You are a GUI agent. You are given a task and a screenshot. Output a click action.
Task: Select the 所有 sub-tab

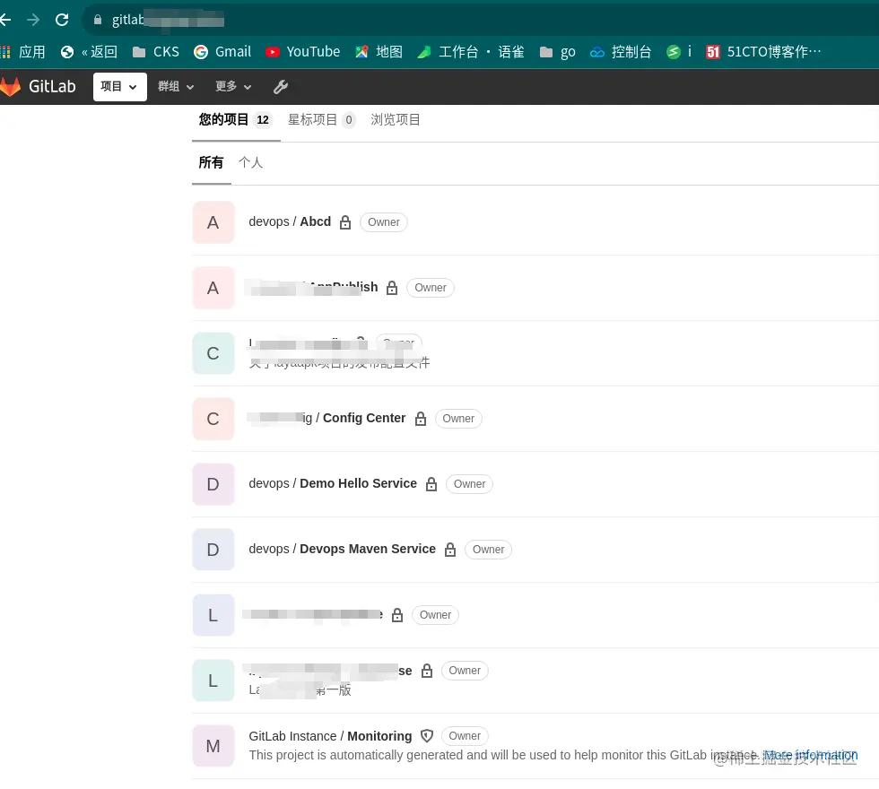point(211,163)
